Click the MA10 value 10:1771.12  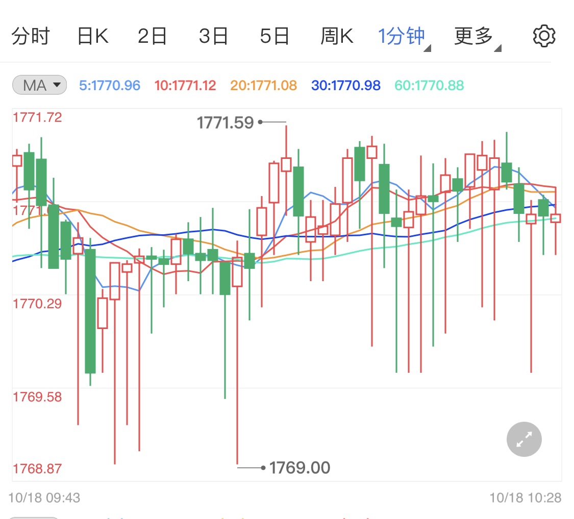coord(185,86)
